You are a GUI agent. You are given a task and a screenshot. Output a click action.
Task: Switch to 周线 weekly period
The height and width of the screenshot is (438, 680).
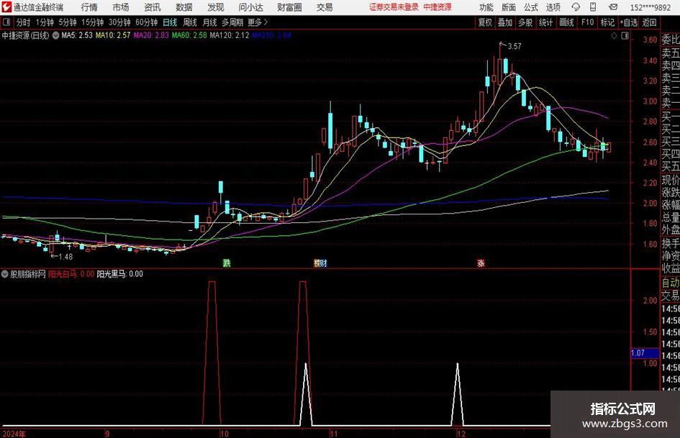click(x=190, y=22)
